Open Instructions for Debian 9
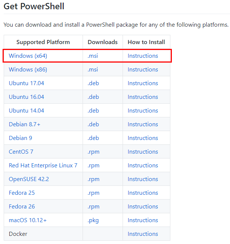Screen dimensions: 230x244 point(143,138)
